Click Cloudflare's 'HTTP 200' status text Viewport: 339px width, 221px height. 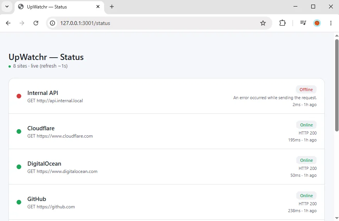[x=307, y=133]
